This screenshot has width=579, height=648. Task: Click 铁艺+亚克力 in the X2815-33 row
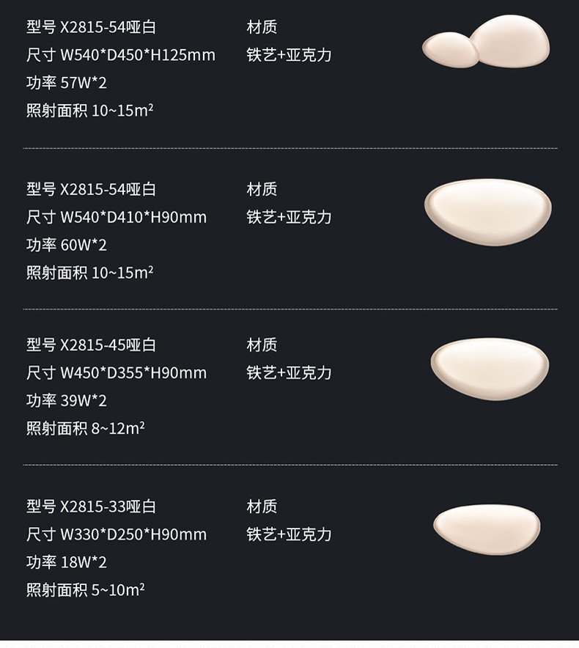click(289, 534)
